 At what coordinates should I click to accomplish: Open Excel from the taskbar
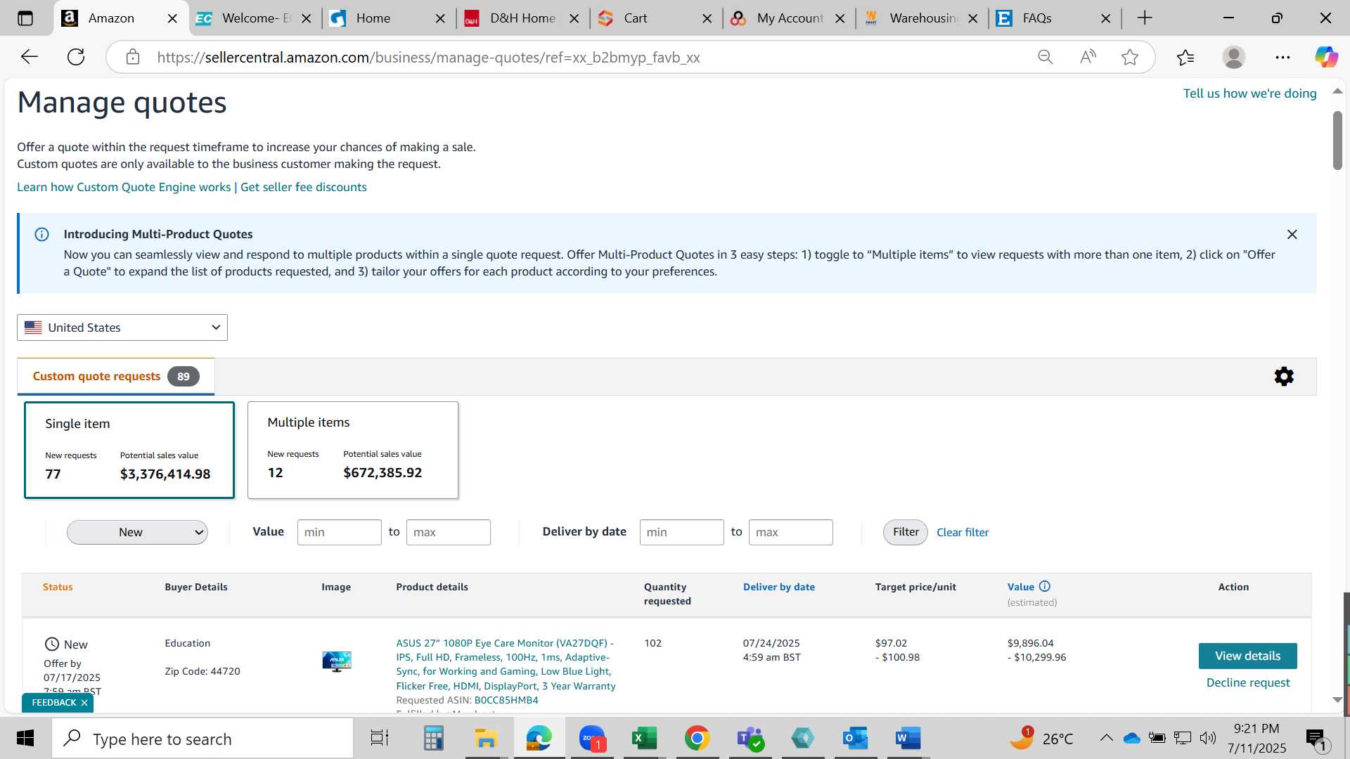pos(644,738)
